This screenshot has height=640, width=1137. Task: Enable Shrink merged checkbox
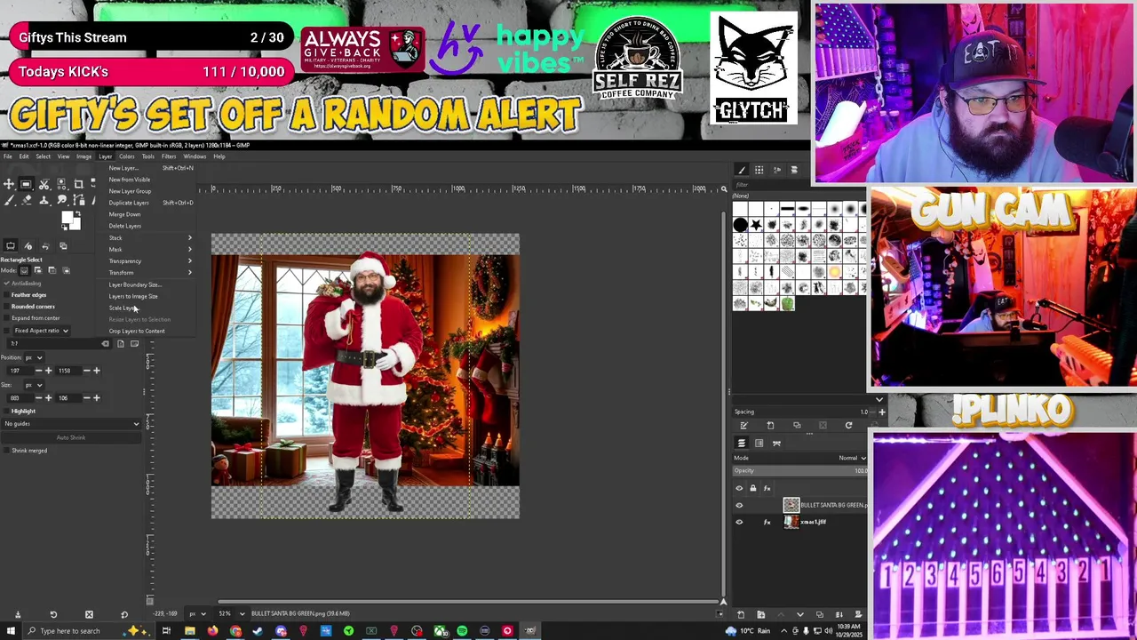tap(6, 450)
